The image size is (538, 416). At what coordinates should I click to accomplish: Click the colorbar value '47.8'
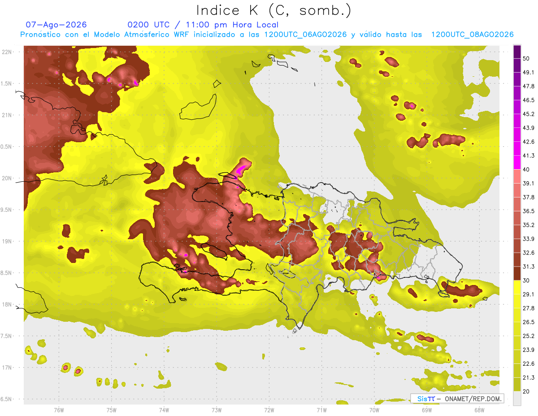[529, 87]
